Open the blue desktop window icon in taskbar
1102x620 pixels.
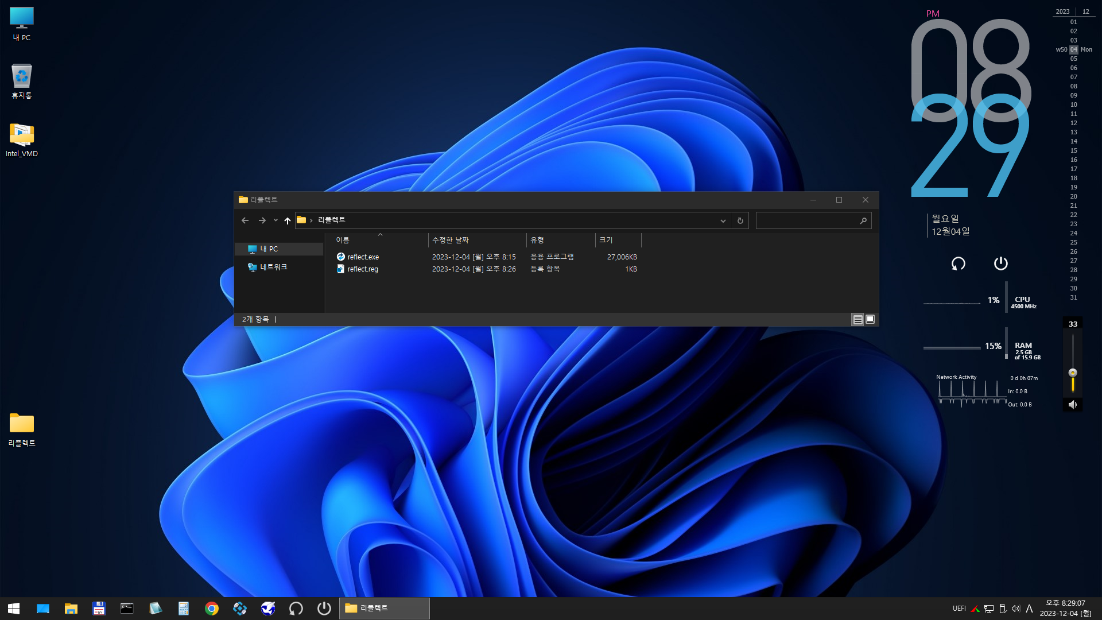[43, 609]
